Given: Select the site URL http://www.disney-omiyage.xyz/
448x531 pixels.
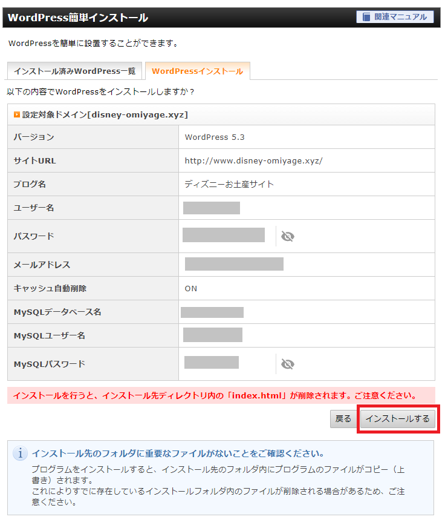Looking at the screenshot, I should click(253, 160).
